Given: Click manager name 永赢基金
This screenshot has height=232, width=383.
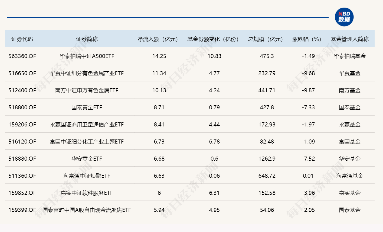Looking at the screenshot, I should tap(350, 125).
